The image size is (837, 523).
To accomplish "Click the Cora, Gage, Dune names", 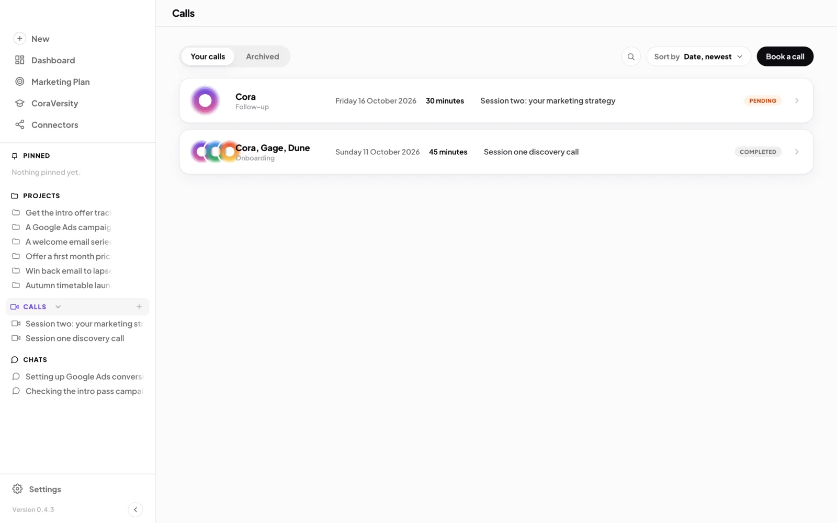I will pyautogui.click(x=273, y=148).
